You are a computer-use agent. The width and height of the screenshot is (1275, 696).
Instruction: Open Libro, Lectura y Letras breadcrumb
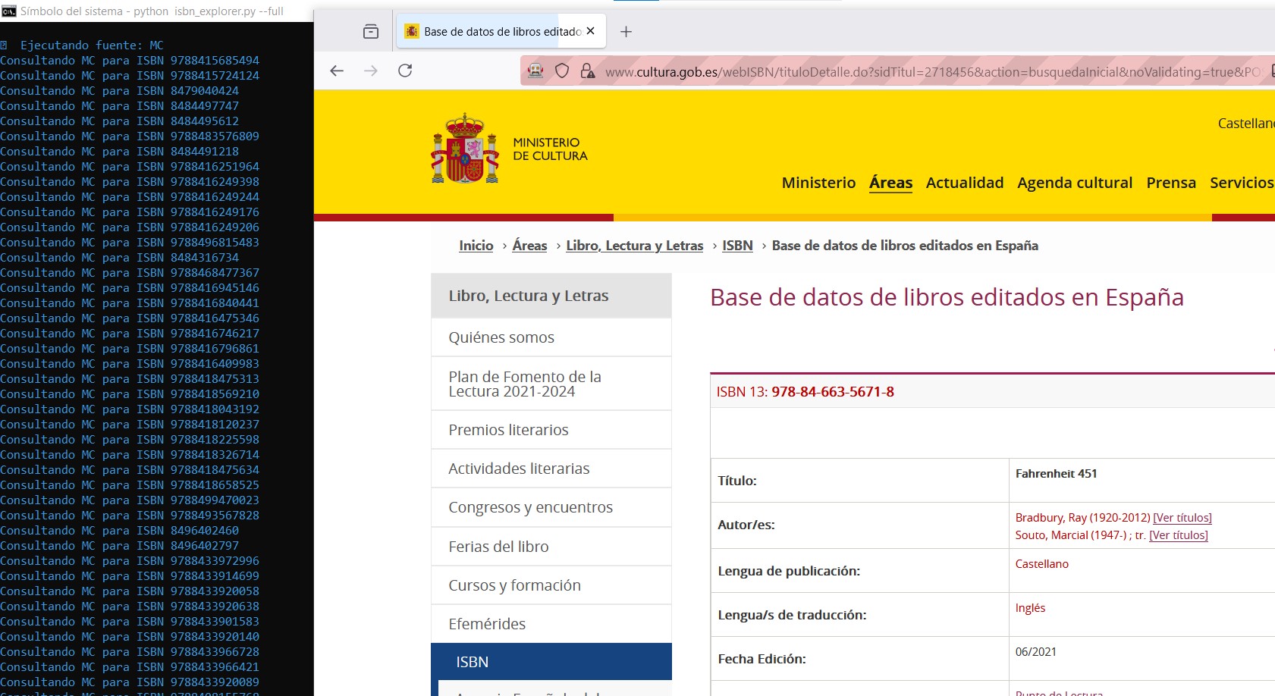pos(634,246)
